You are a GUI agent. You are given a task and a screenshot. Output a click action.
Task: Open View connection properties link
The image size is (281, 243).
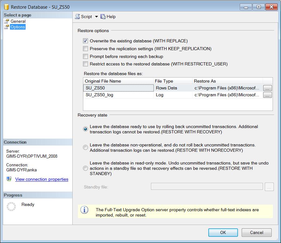tap(42, 179)
